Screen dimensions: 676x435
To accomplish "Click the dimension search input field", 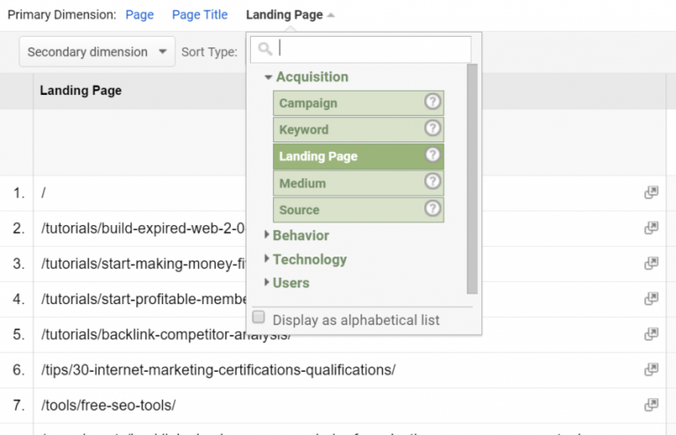I will pyautogui.click(x=370, y=49).
